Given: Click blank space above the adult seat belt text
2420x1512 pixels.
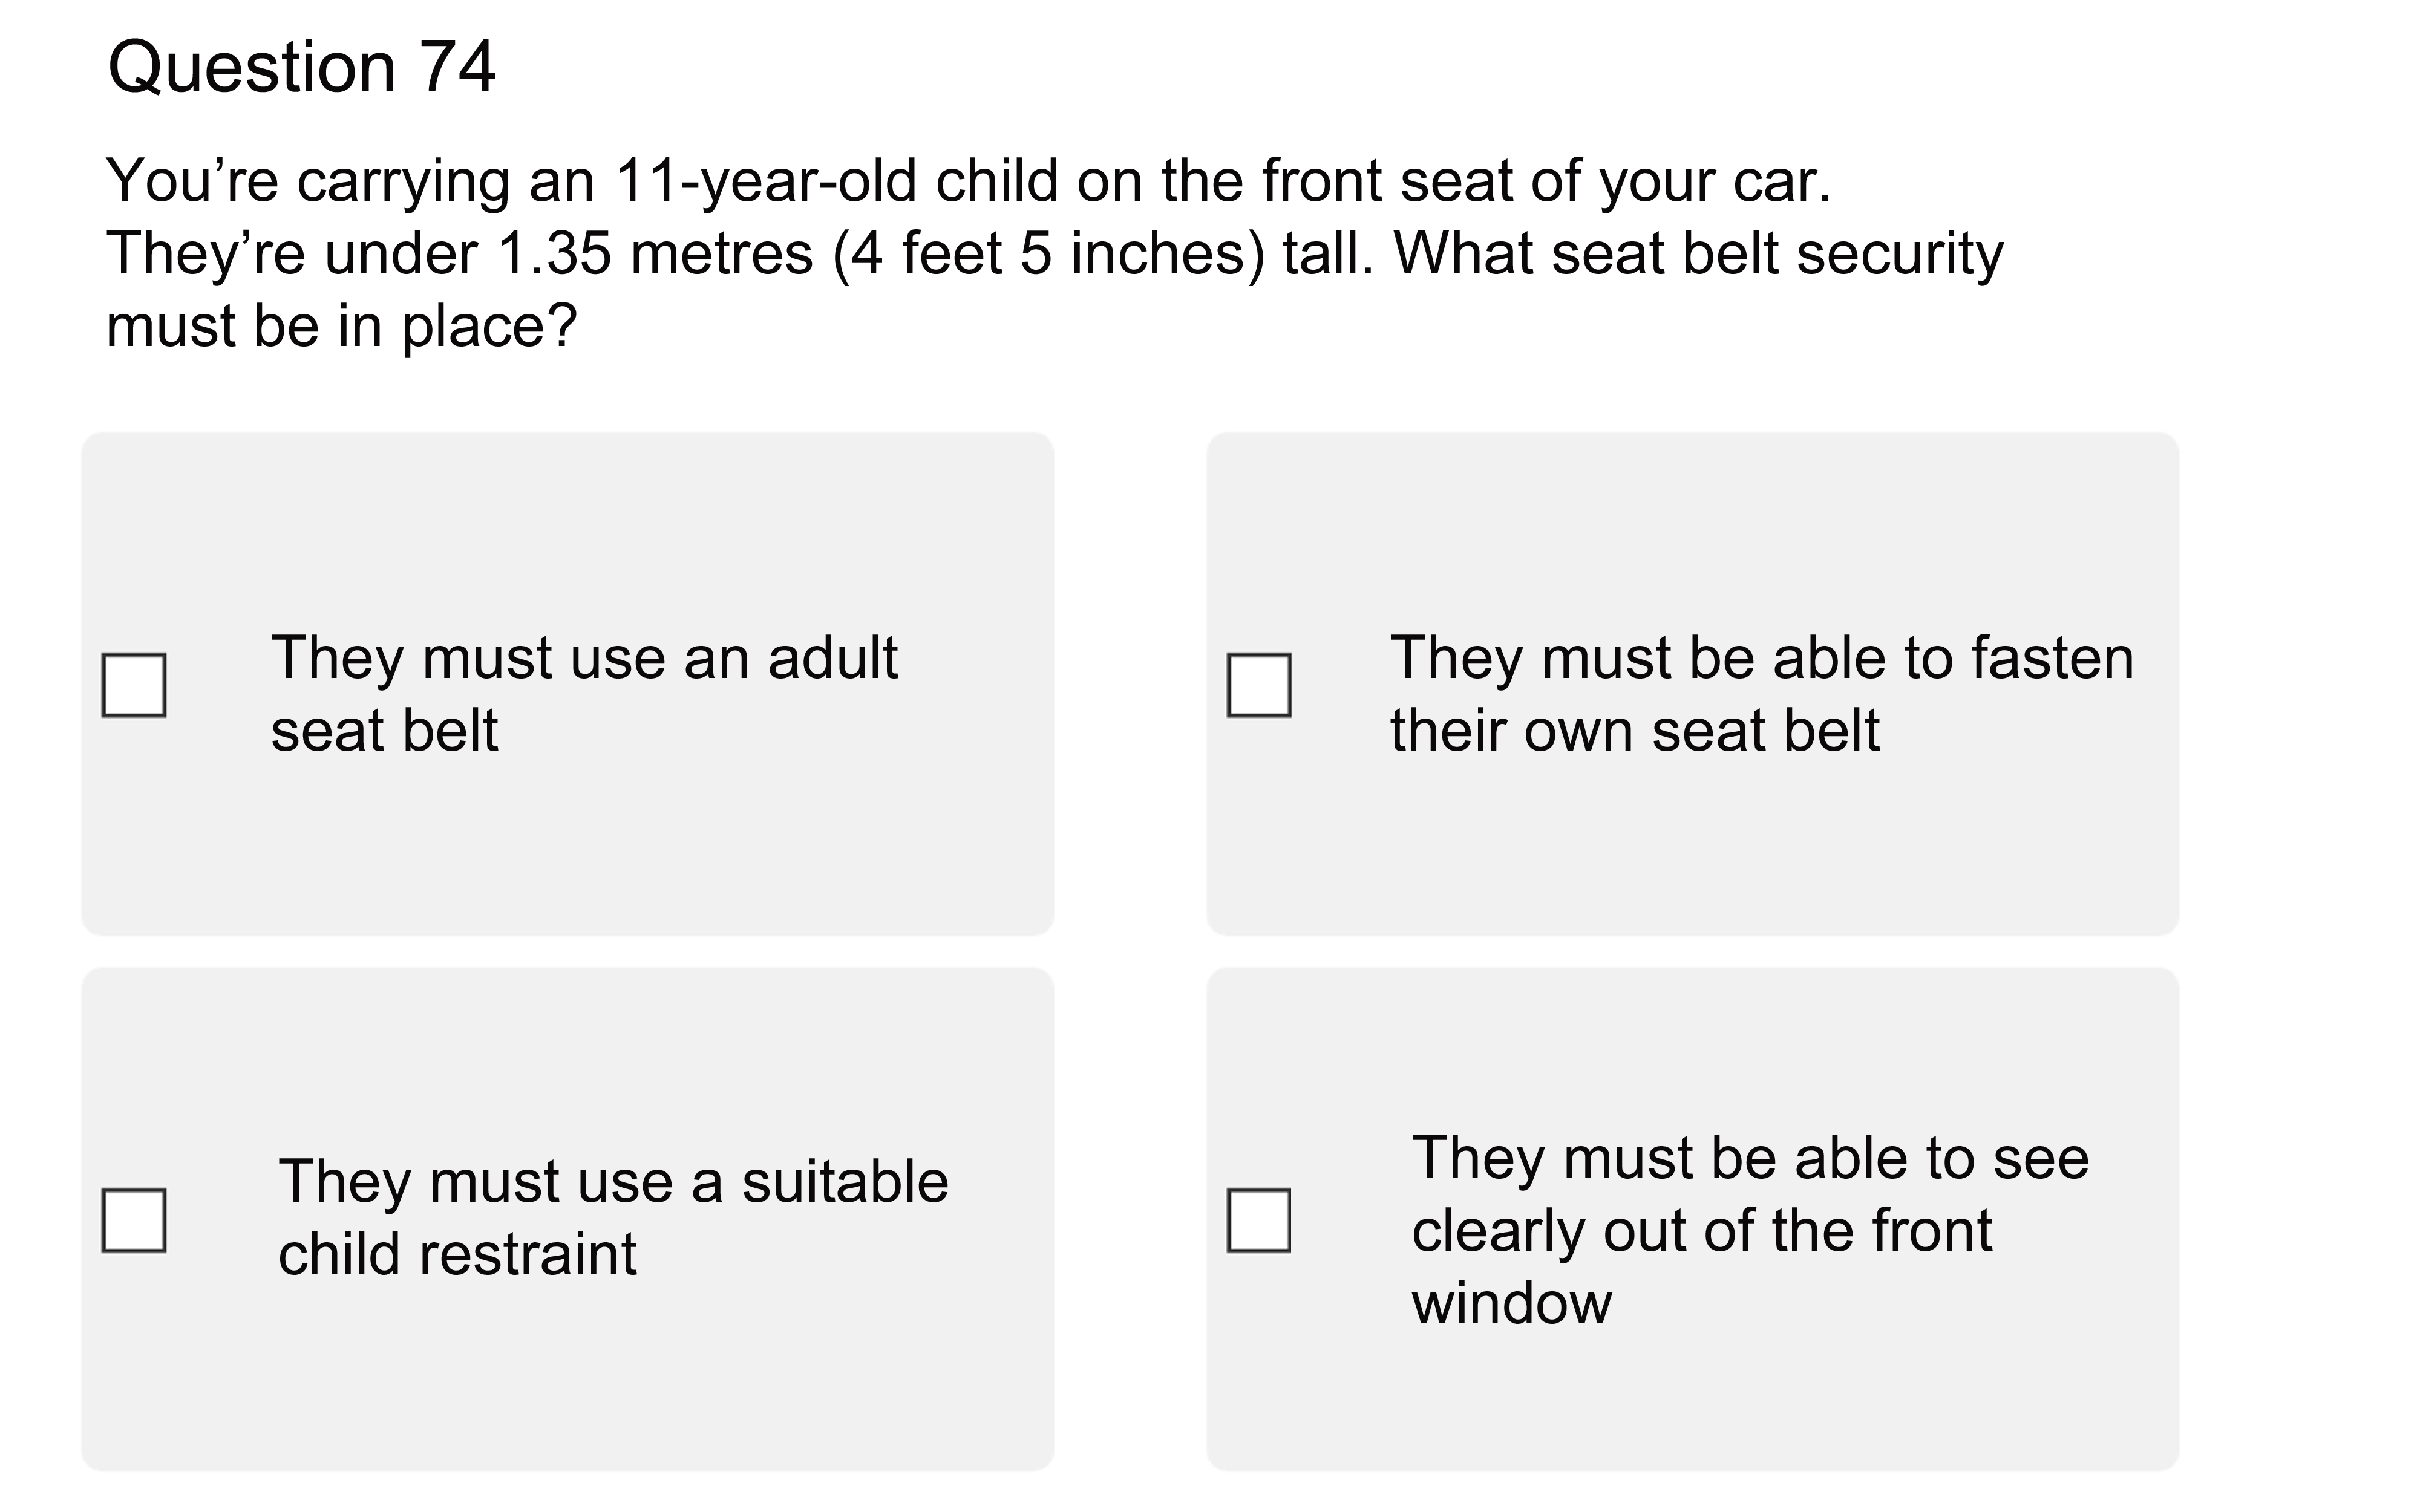Looking at the screenshot, I should coord(567,530).
